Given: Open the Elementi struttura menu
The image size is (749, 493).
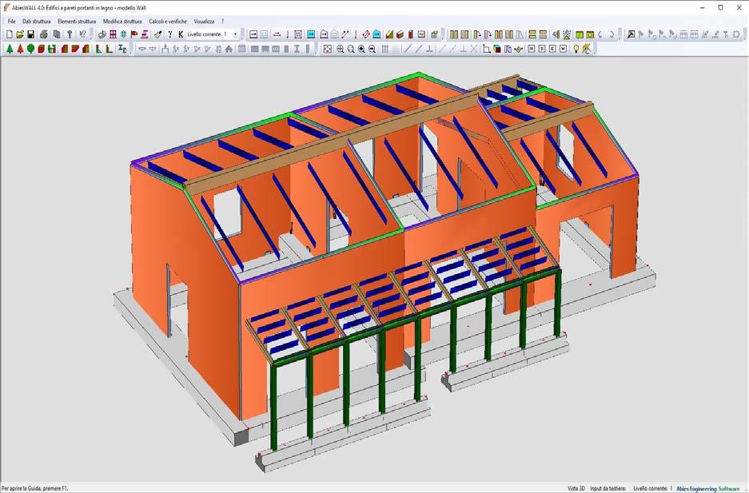Looking at the screenshot, I should pos(77,22).
